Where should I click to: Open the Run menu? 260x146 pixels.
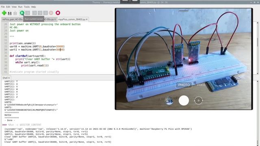[x=20, y=7]
